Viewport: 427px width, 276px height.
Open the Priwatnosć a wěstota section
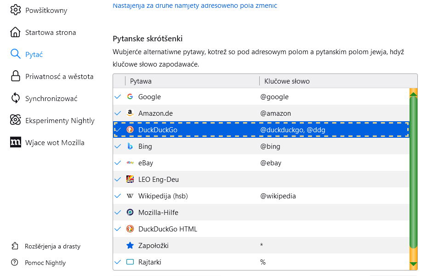point(59,77)
